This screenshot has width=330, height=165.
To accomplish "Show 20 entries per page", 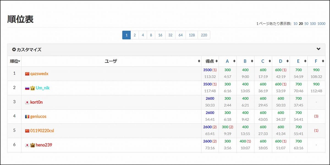I will pyautogui.click(x=301, y=24).
